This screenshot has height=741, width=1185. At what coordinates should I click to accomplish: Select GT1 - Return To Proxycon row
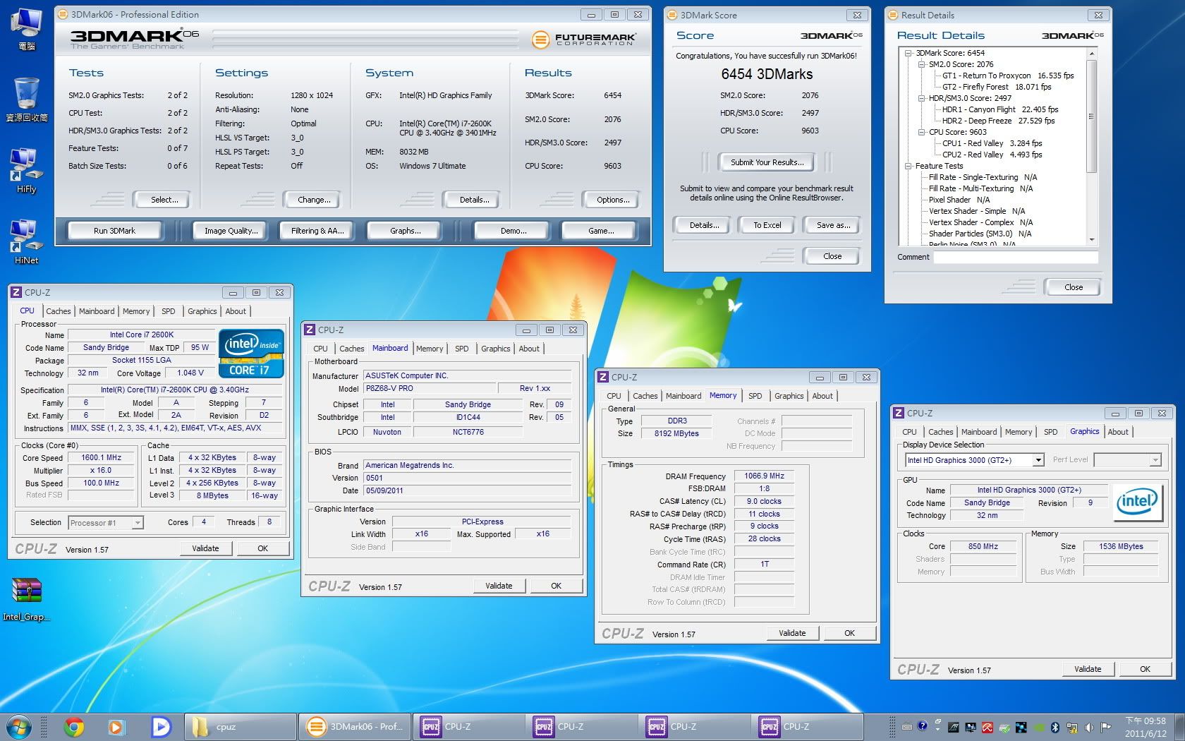1007,76
